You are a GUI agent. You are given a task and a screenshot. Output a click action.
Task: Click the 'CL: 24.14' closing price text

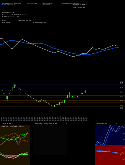pos(46,4)
